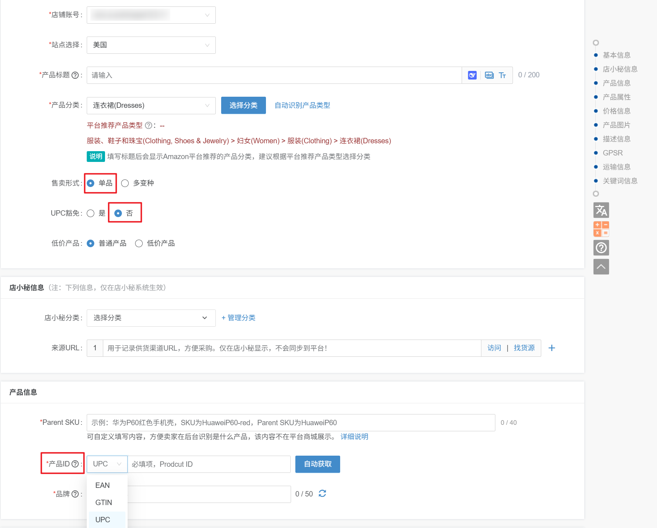The width and height of the screenshot is (657, 528).
Task: Click the Tt text case icon
Action: click(502, 75)
